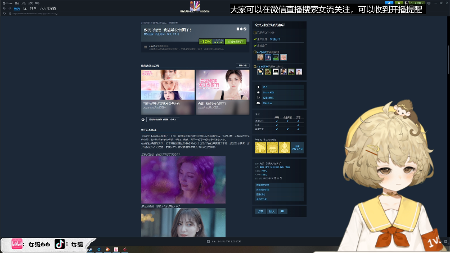Open second avatar in six-avatar friend row
This screenshot has width=450, height=253.
[x=268, y=72]
